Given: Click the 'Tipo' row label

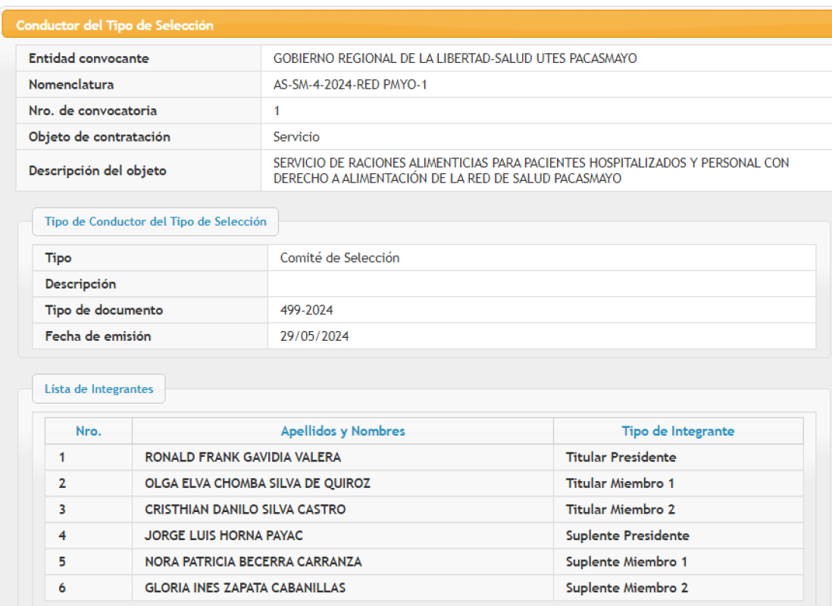Looking at the screenshot, I should click(58, 258).
